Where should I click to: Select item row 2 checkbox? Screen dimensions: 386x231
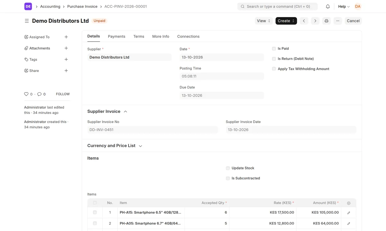(x=95, y=223)
